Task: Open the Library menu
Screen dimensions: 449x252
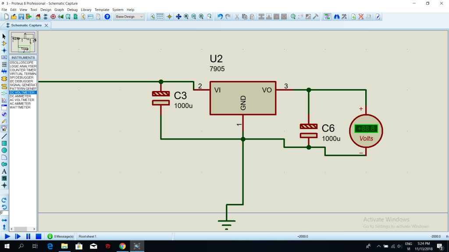Action: tap(86, 10)
